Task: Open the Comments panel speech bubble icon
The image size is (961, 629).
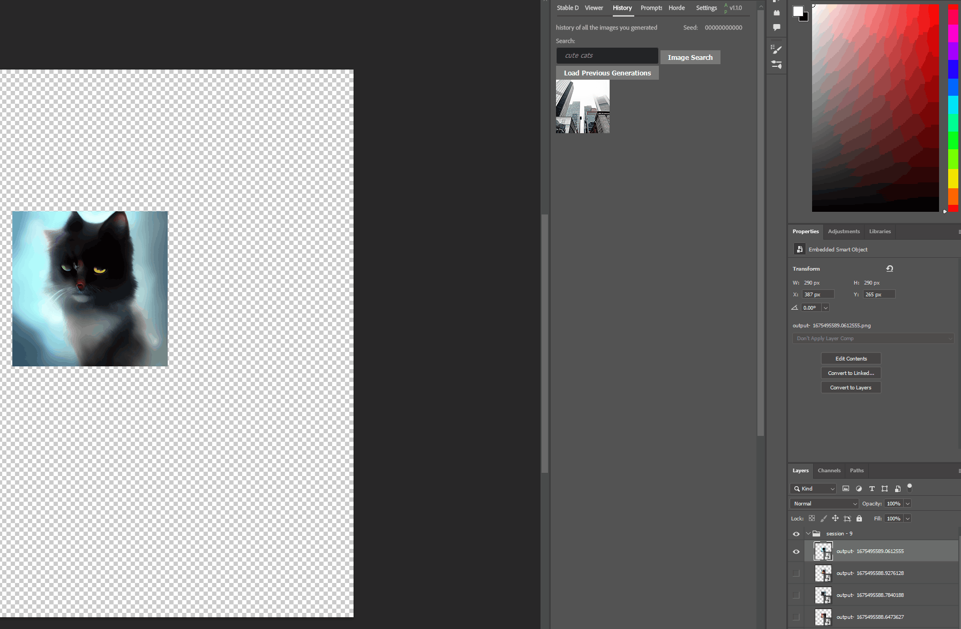Action: coord(776,27)
